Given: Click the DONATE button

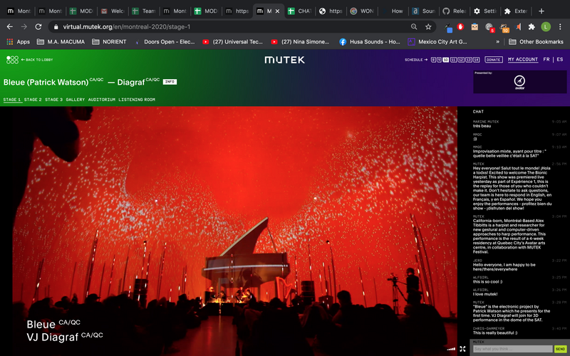Looking at the screenshot, I should coord(494,60).
